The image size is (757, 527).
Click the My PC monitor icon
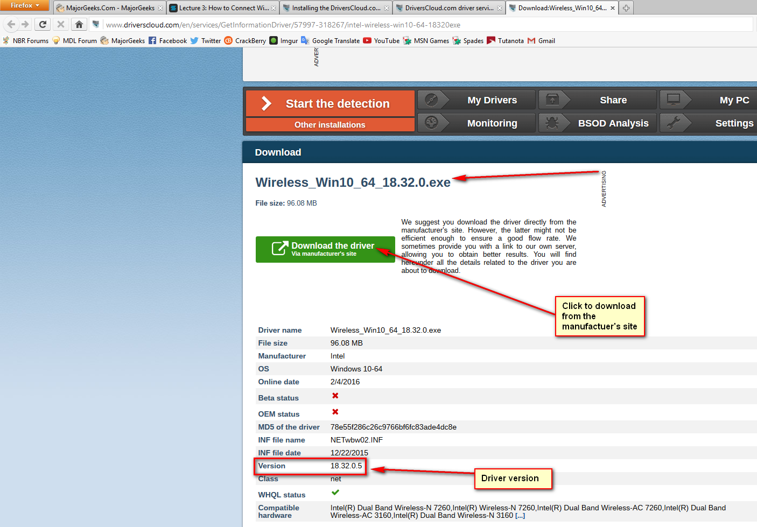pos(674,100)
